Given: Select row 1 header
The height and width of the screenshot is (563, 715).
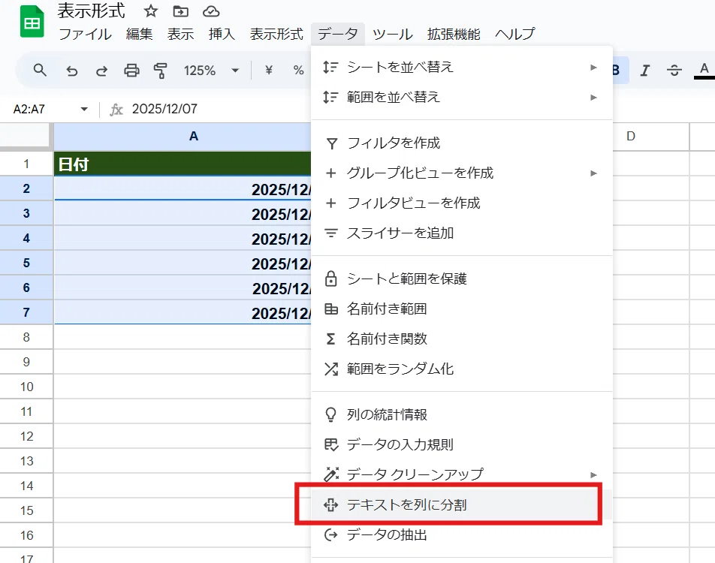Looking at the screenshot, I should tap(26, 164).
